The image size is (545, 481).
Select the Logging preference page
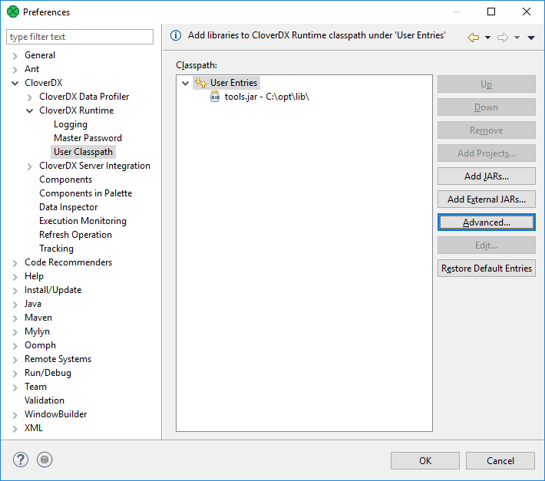71,124
